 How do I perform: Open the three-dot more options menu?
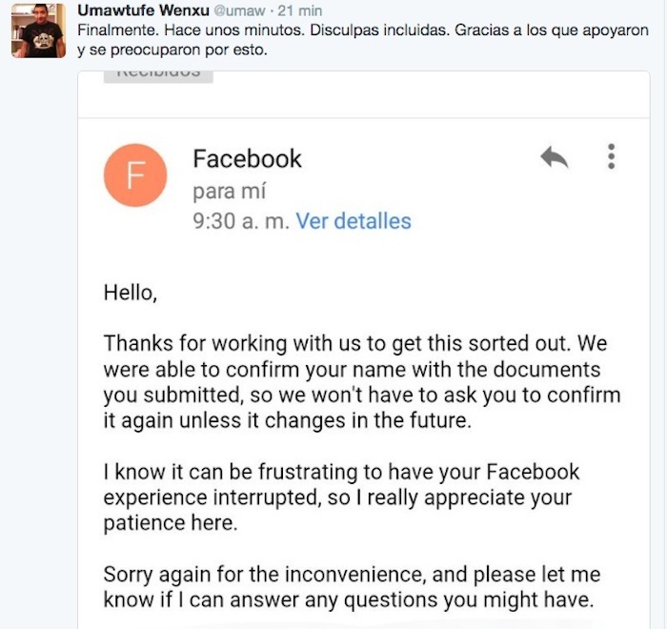pos(612,156)
